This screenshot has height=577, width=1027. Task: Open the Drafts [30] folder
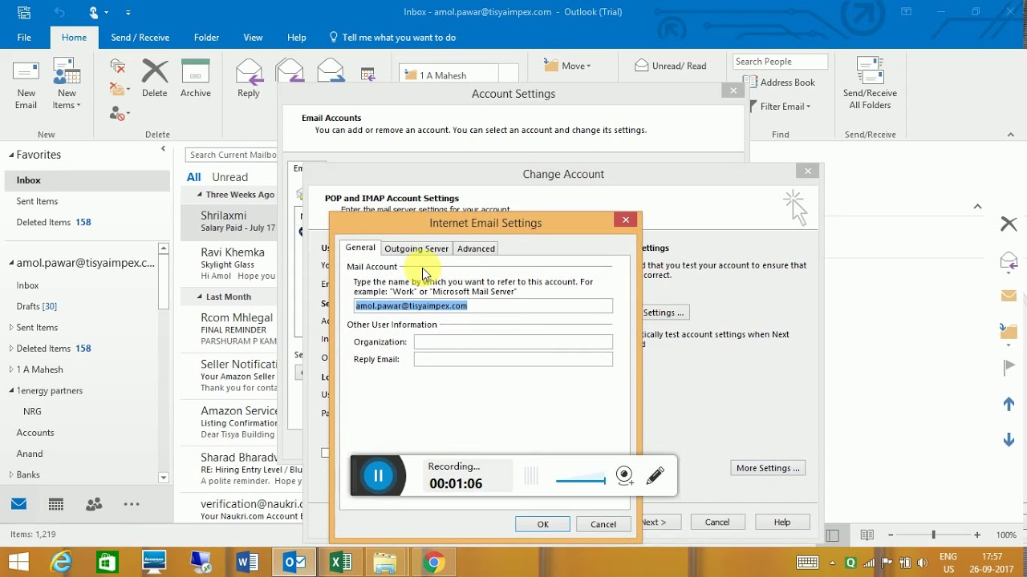click(37, 306)
